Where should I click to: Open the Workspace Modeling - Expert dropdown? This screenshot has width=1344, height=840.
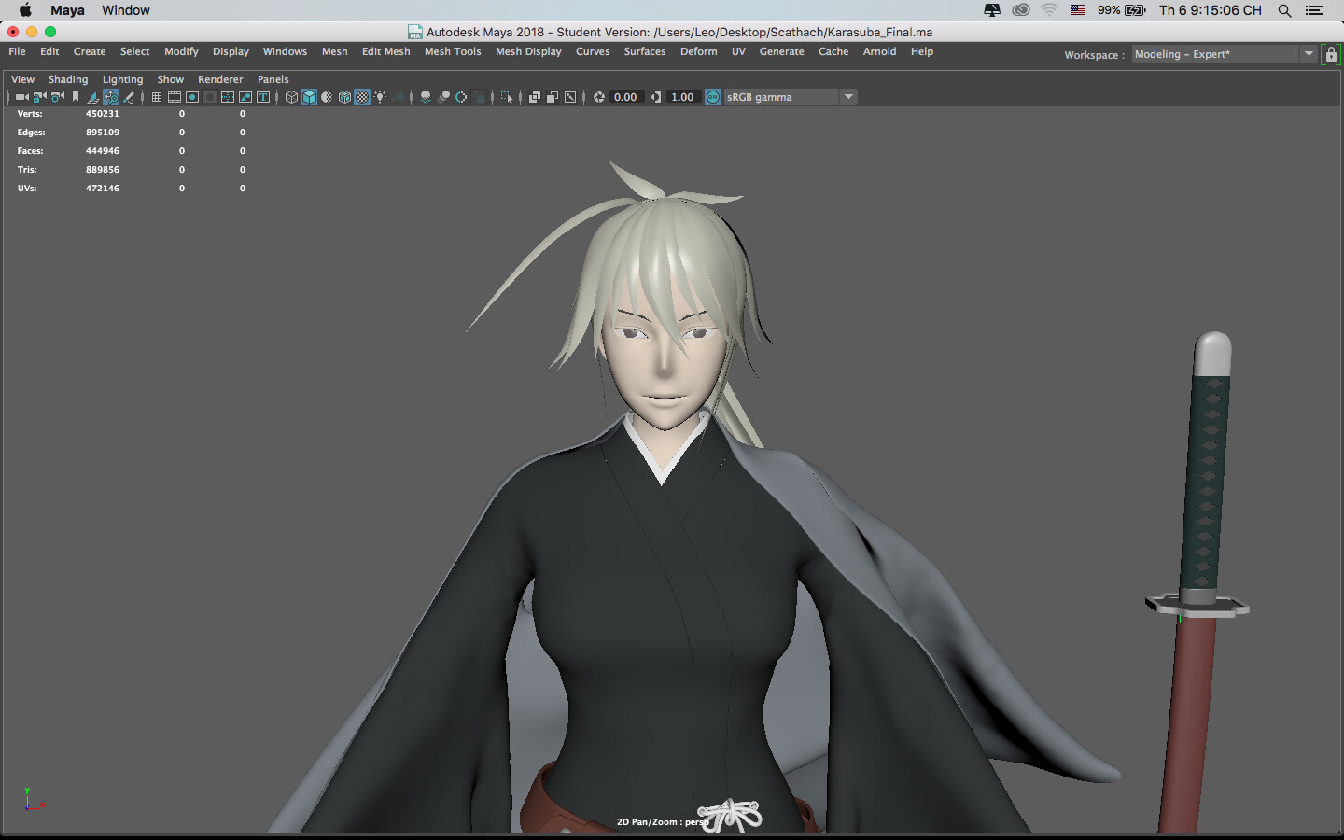click(x=1224, y=54)
